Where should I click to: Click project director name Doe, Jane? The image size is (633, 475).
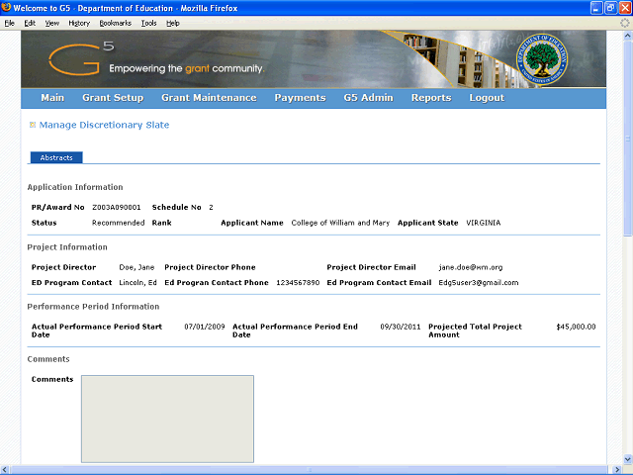(x=136, y=267)
